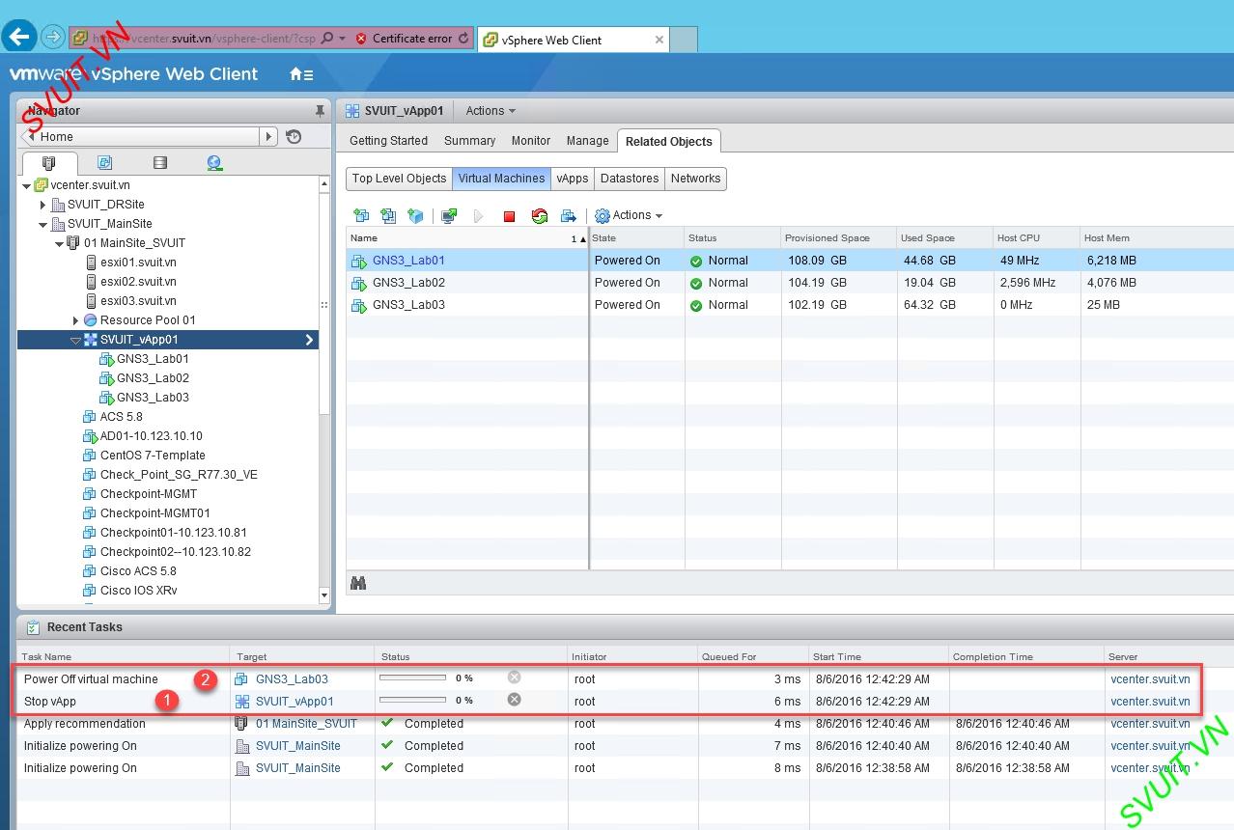Click the red Power Off toolbar button
This screenshot has height=830, width=1234.
pyautogui.click(x=509, y=216)
